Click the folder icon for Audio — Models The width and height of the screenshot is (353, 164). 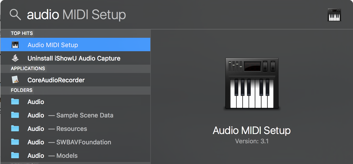[15, 155]
